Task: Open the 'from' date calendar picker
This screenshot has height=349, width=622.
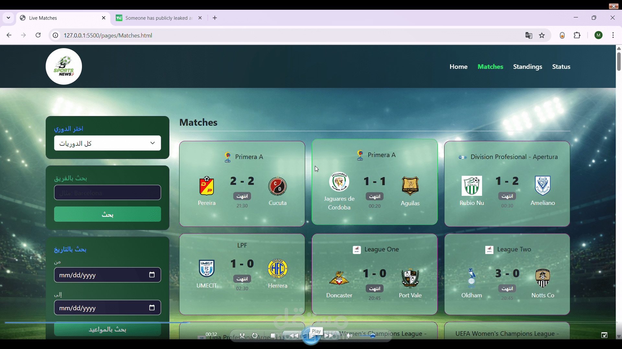Action: point(152,275)
